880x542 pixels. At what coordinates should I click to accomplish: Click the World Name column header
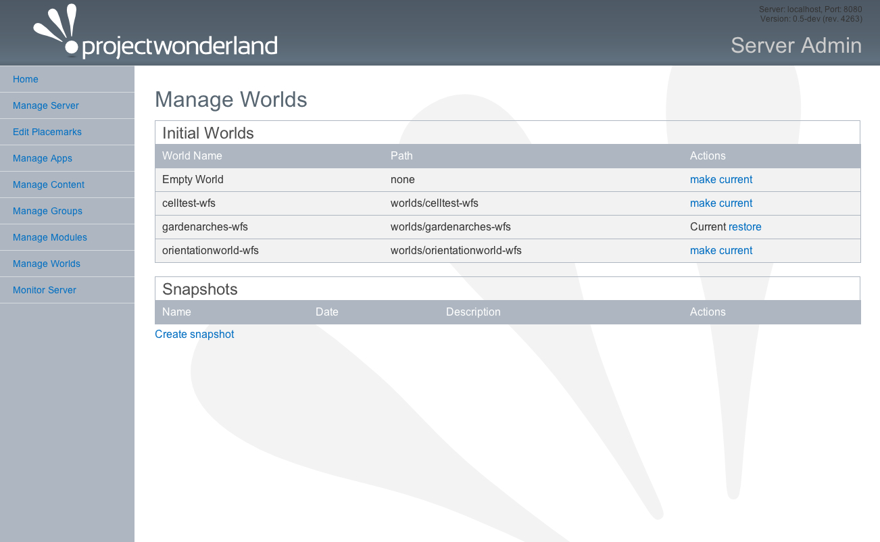point(192,156)
